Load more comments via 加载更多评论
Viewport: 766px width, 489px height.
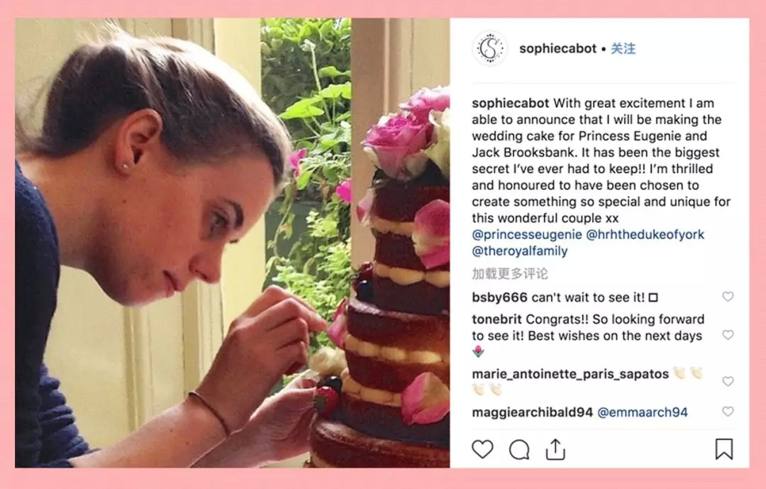click(x=510, y=274)
